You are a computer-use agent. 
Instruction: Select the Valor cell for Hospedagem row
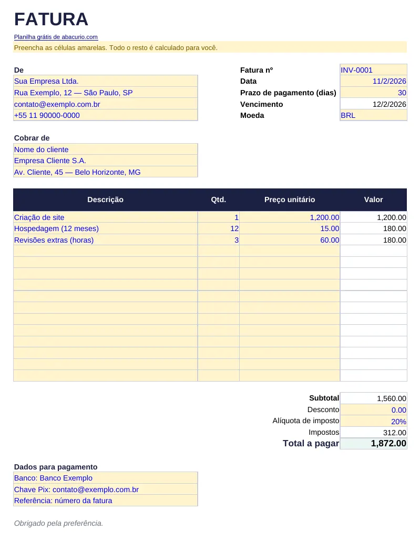(x=374, y=228)
